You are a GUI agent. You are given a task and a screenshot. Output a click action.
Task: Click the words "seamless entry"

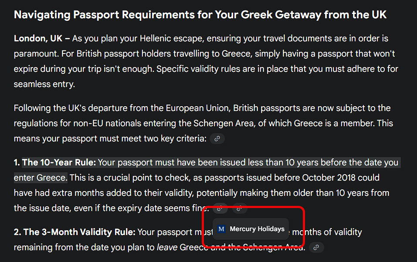coord(44,84)
